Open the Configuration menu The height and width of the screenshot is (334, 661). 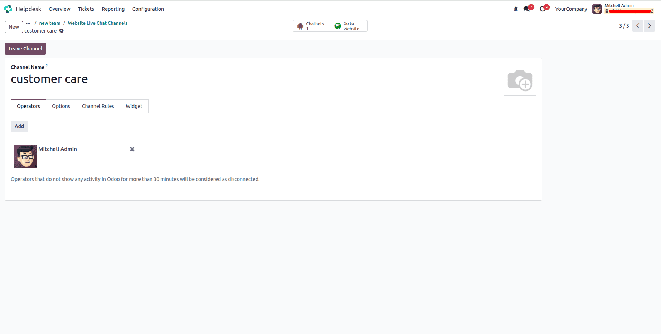click(x=148, y=9)
